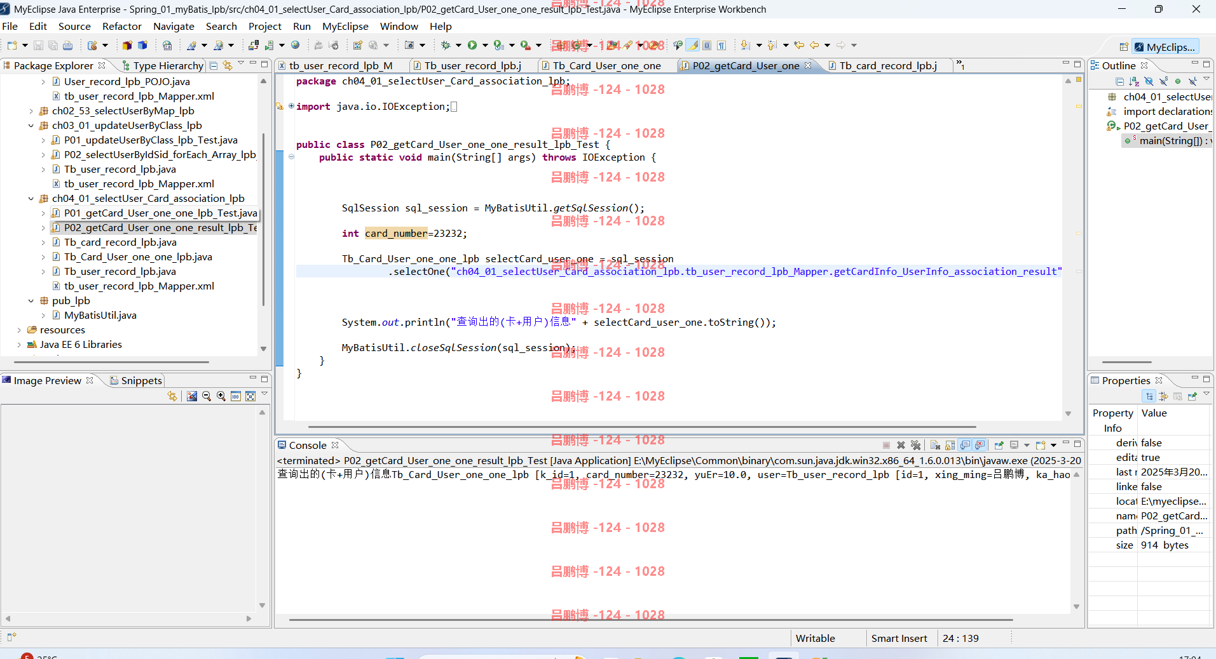Viewport: 1216px width, 659px height.
Task: Click the show chevron list of hidden editor tabs
Action: tap(960, 65)
